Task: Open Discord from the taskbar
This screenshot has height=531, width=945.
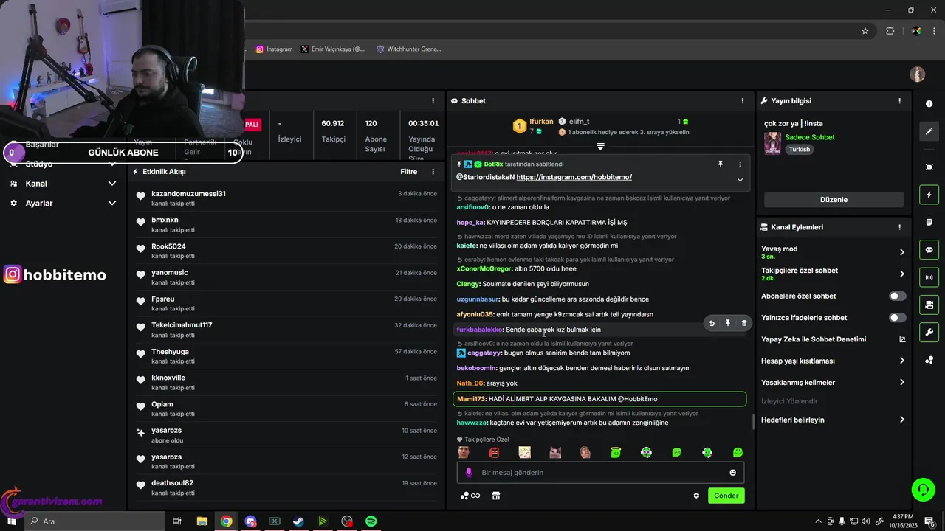Action: (250, 521)
